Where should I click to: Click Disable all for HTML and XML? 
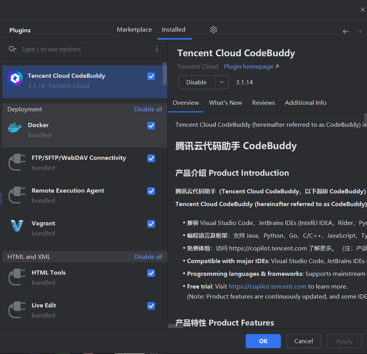click(148, 257)
